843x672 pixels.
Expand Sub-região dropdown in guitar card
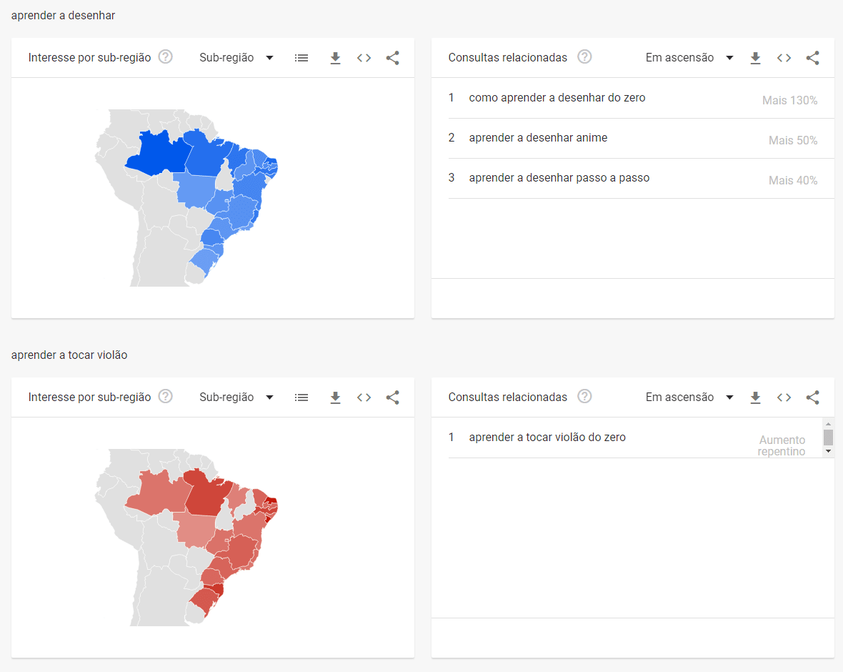tap(236, 397)
